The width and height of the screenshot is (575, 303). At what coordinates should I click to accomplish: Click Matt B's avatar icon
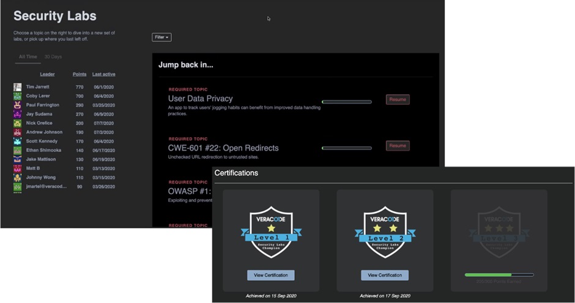point(17,168)
